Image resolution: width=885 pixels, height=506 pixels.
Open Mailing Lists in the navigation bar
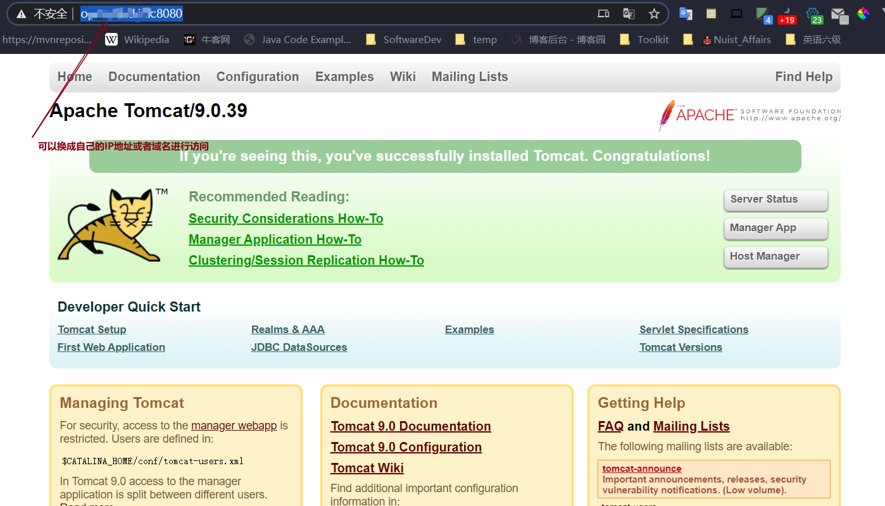pos(470,77)
